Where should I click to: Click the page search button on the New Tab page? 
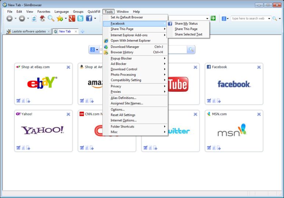coord(191,49)
